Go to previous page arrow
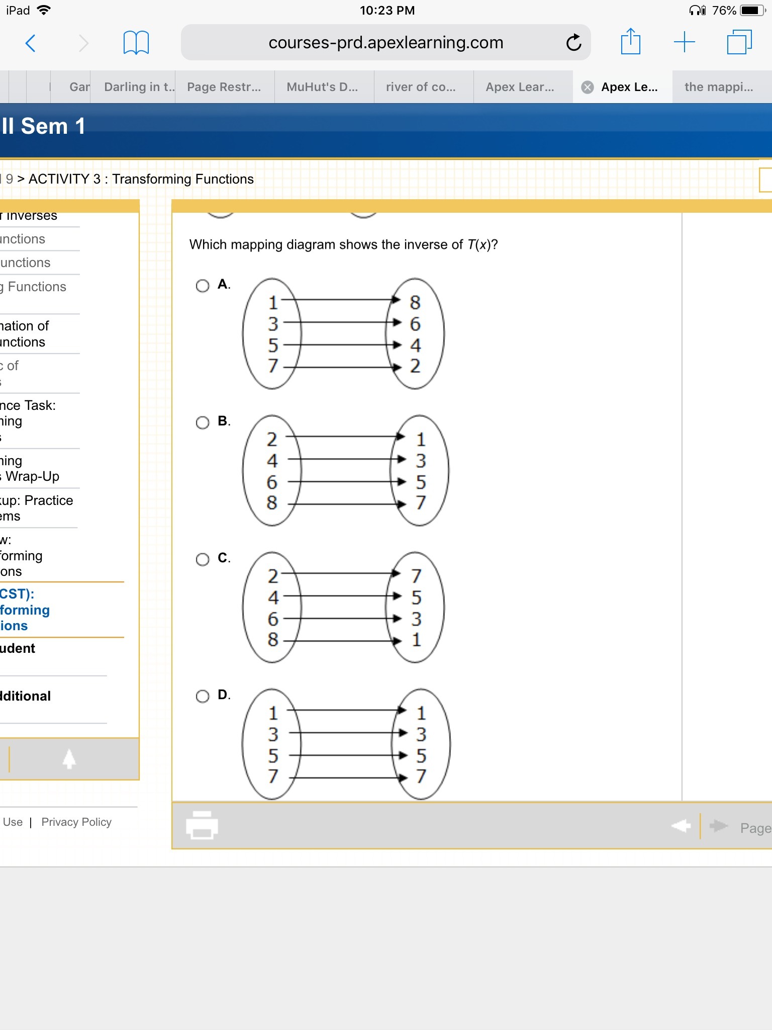This screenshot has height=1030, width=772. click(x=681, y=826)
